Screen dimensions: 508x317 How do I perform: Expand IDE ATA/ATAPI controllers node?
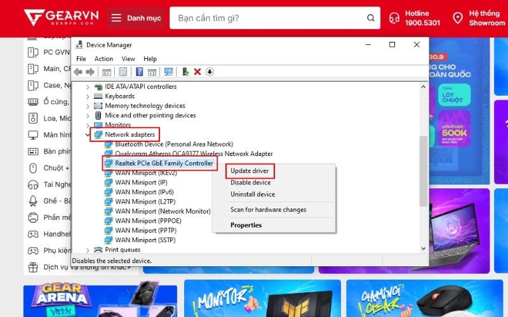click(88, 87)
